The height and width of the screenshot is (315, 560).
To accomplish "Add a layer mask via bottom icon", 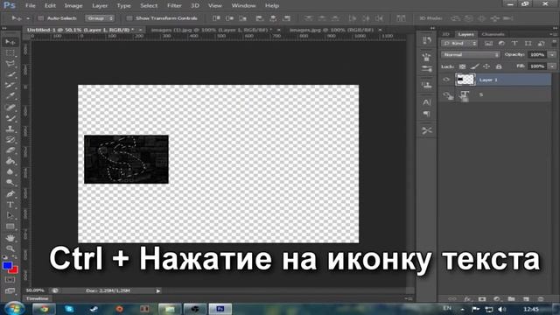I will coord(482,299).
